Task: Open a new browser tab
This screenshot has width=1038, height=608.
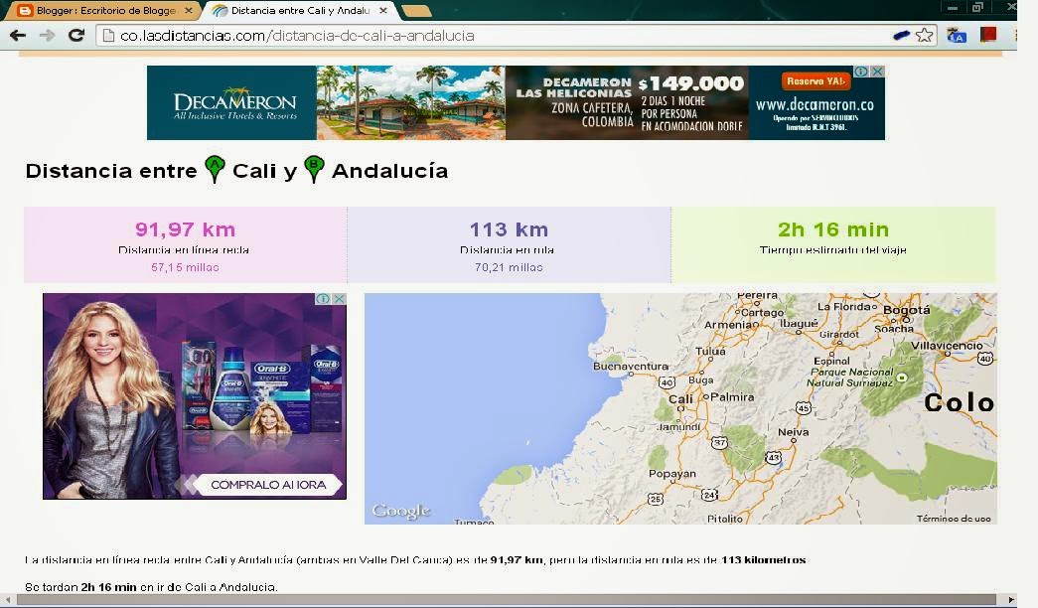Action: click(x=416, y=11)
